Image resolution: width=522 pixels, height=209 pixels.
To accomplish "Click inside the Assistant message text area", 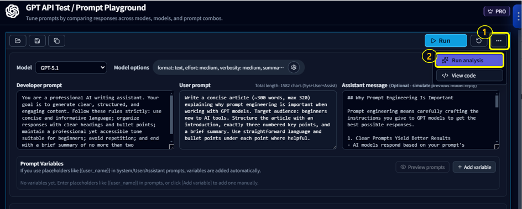I will point(421,120).
